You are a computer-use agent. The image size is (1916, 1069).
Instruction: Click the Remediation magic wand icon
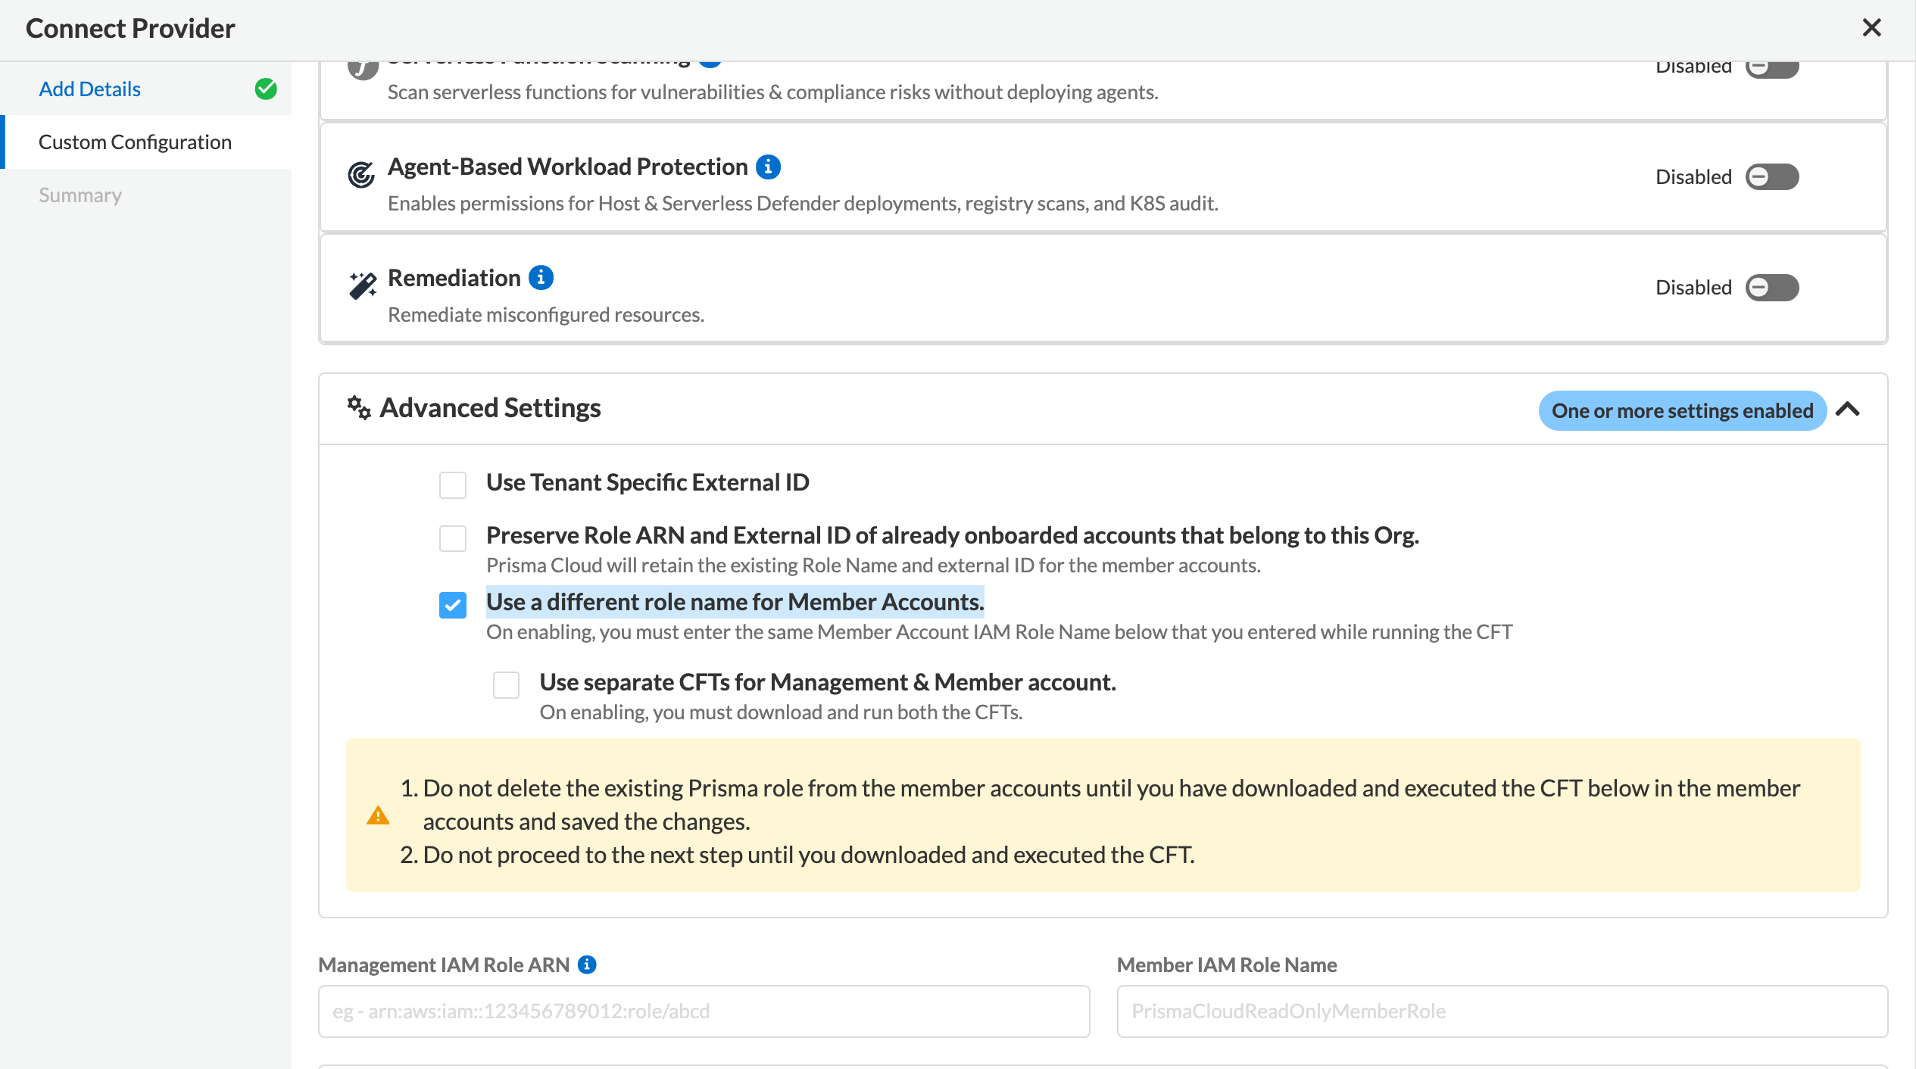pyautogui.click(x=362, y=286)
